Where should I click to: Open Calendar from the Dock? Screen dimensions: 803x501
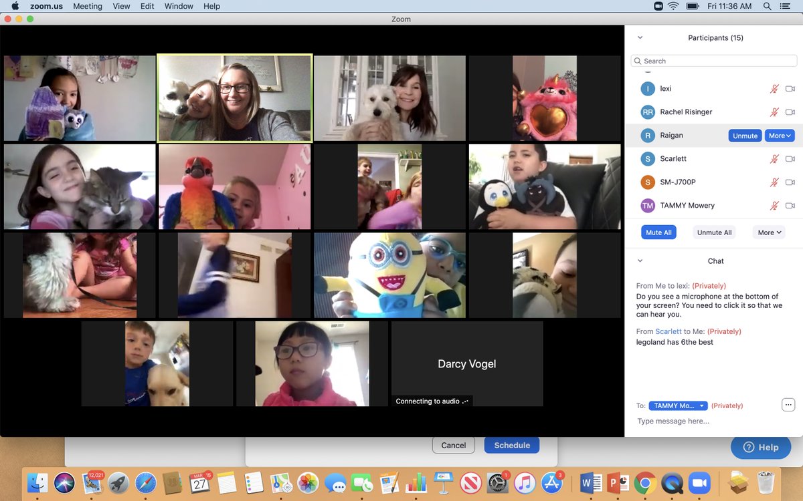coord(199,482)
